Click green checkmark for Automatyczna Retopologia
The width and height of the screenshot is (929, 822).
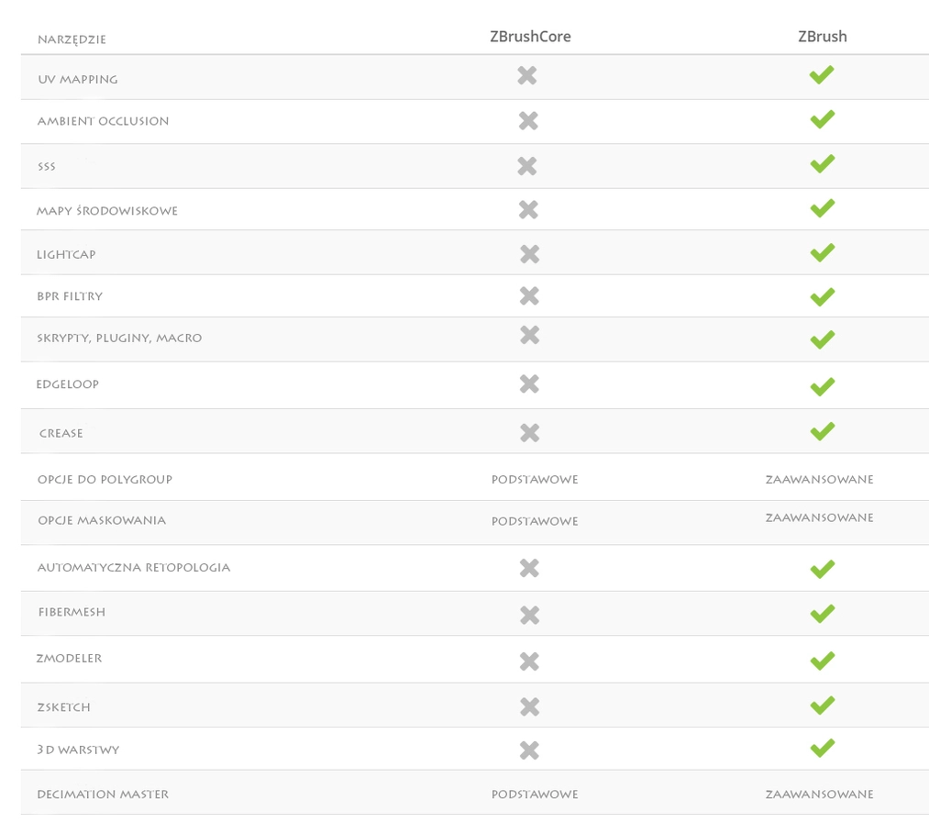(823, 569)
